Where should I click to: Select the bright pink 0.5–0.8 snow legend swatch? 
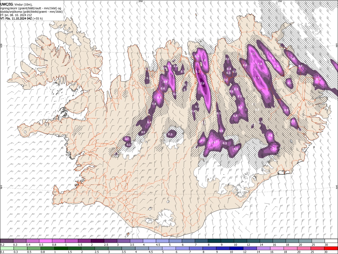(45, 241)
